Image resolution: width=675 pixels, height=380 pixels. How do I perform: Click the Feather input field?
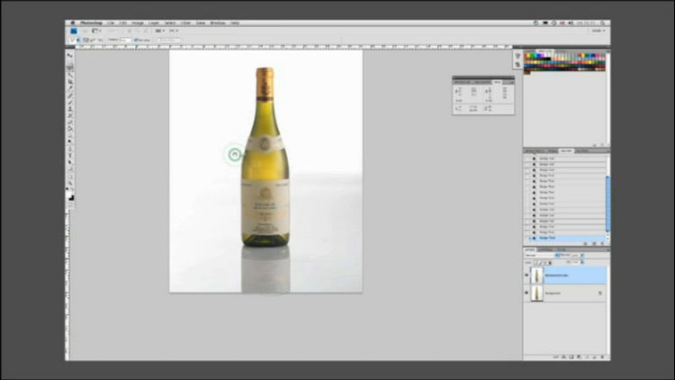click(125, 40)
